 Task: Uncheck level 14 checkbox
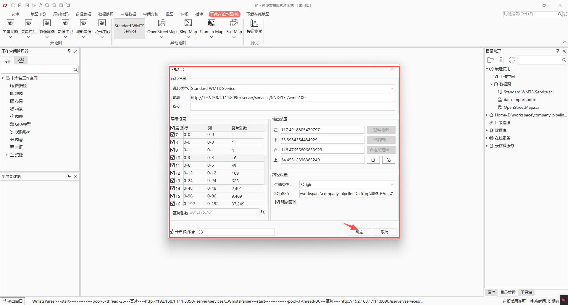tap(172, 188)
